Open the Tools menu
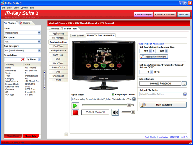The height and width of the screenshot is (145, 193). pos(16,8)
